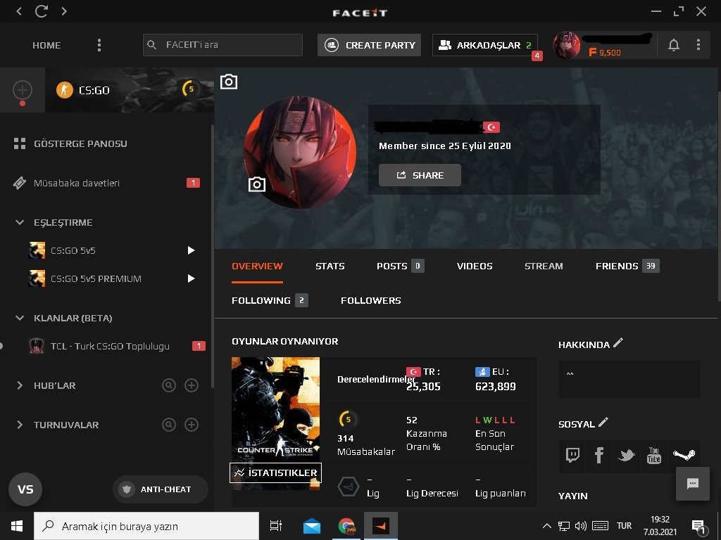Open the skill level 5 badge on CS:GO
Image resolution: width=721 pixels, height=540 pixels.
pos(190,89)
